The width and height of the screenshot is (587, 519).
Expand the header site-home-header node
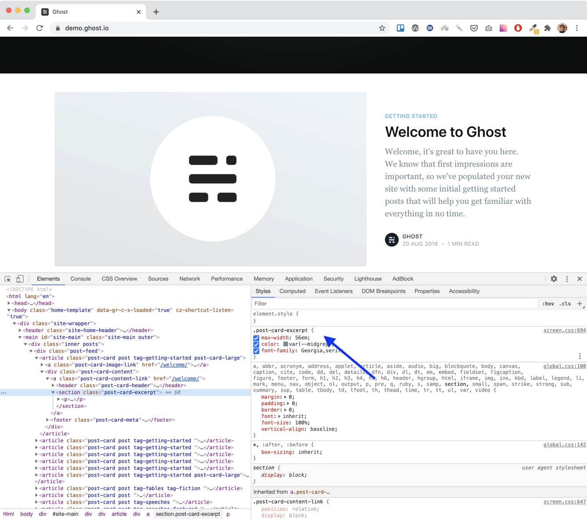pos(20,330)
